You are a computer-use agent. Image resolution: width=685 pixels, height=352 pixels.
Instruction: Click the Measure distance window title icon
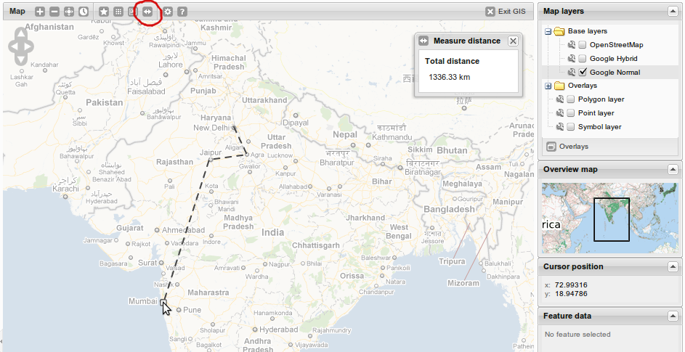[x=423, y=41]
